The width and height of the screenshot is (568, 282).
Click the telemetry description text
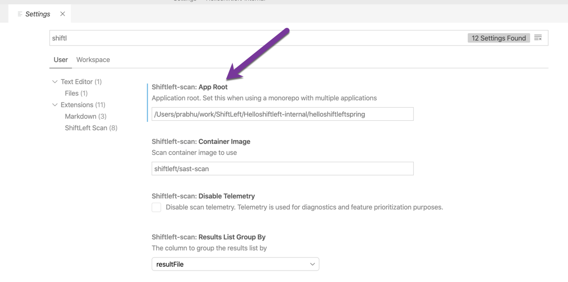tap(304, 207)
